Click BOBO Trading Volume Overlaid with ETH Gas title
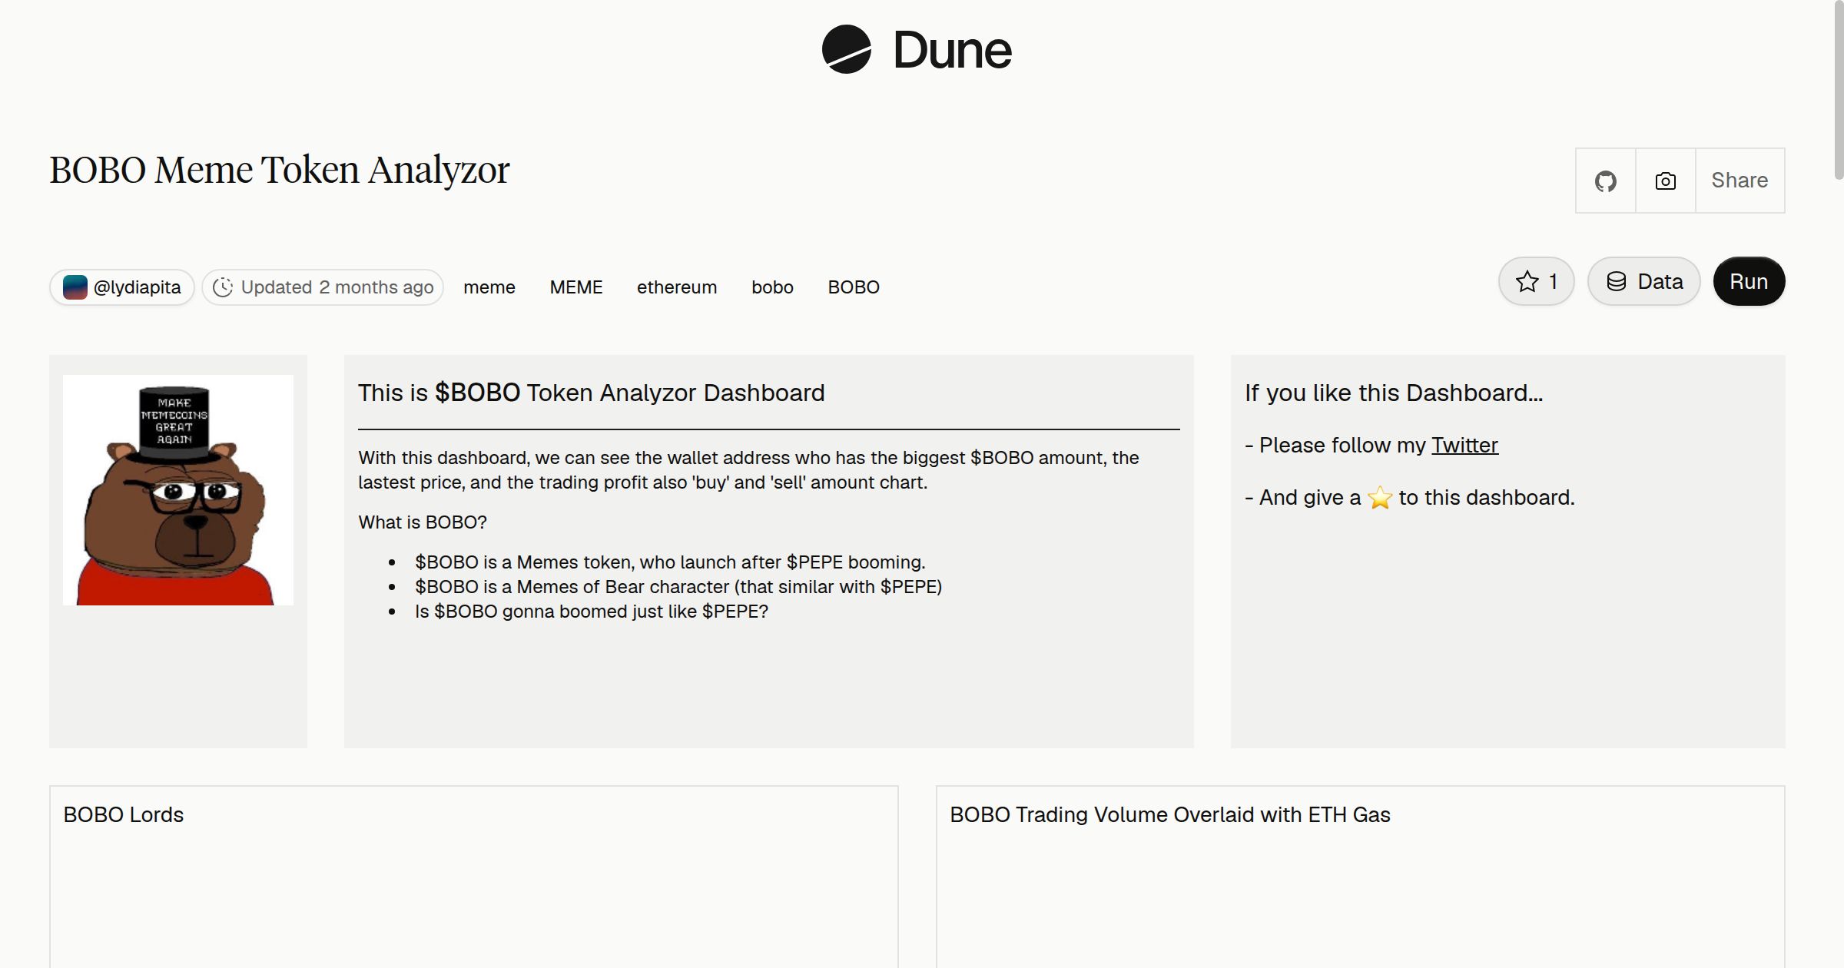This screenshot has width=1844, height=968. click(x=1170, y=814)
